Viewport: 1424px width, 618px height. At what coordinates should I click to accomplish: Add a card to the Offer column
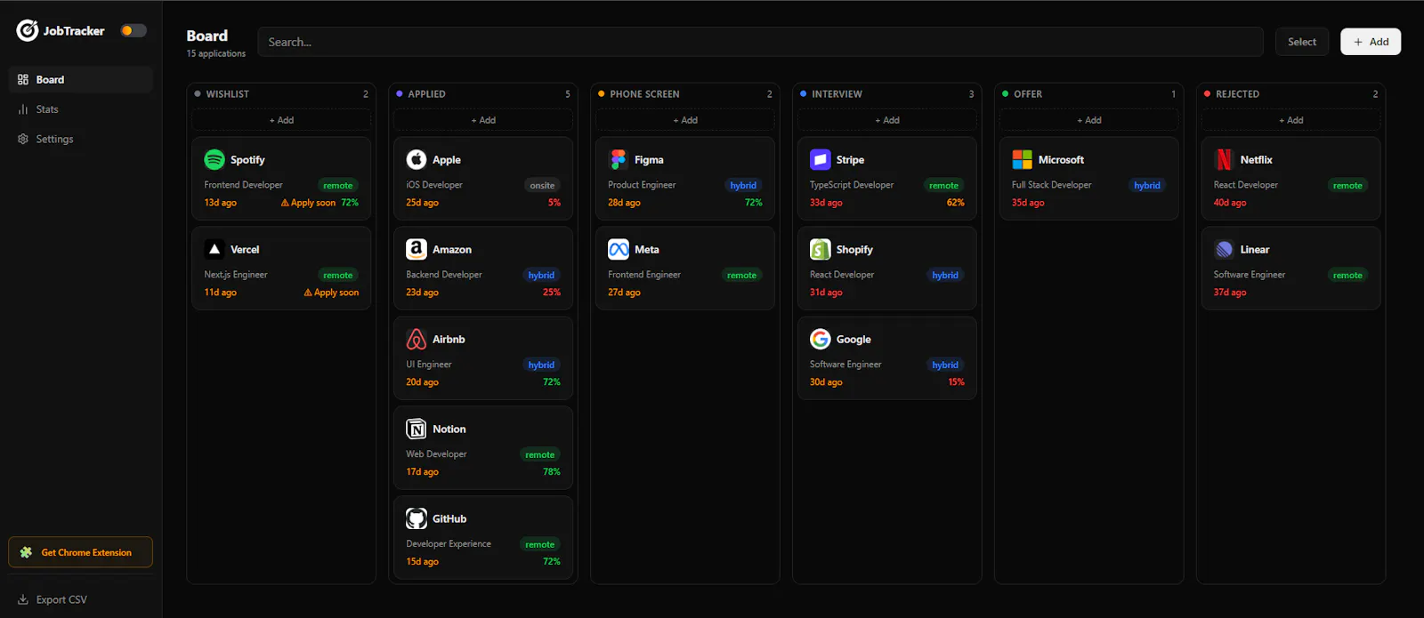(1089, 120)
